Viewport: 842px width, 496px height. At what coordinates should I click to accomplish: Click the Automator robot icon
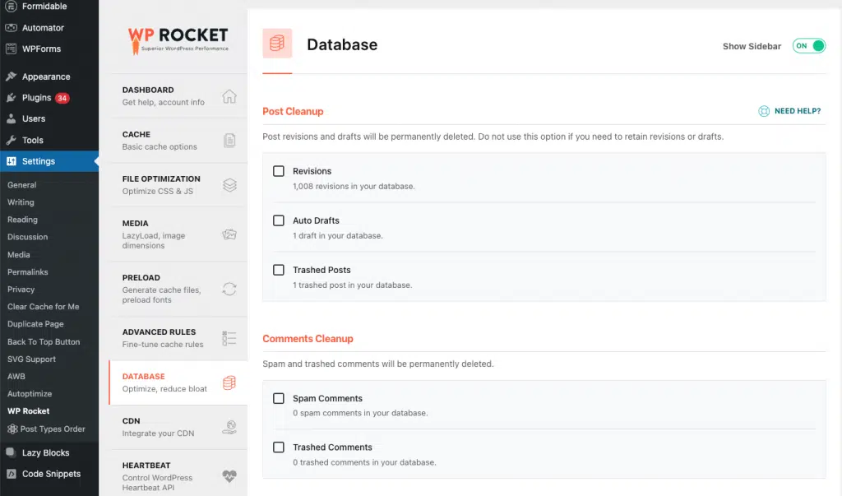coord(11,27)
